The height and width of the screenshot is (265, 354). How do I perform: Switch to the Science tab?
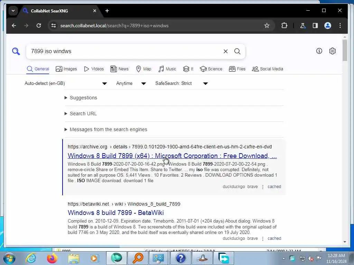tap(211, 69)
